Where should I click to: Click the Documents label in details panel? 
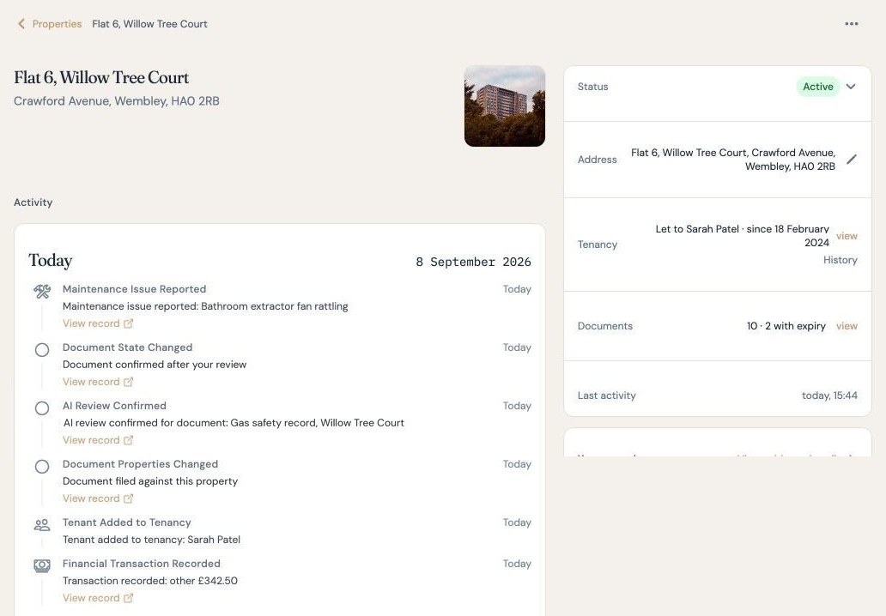[x=605, y=326]
